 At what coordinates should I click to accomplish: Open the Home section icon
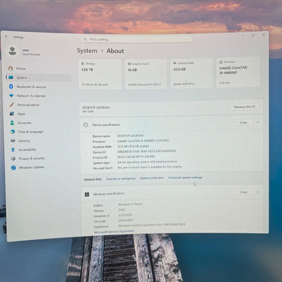(x=10, y=68)
